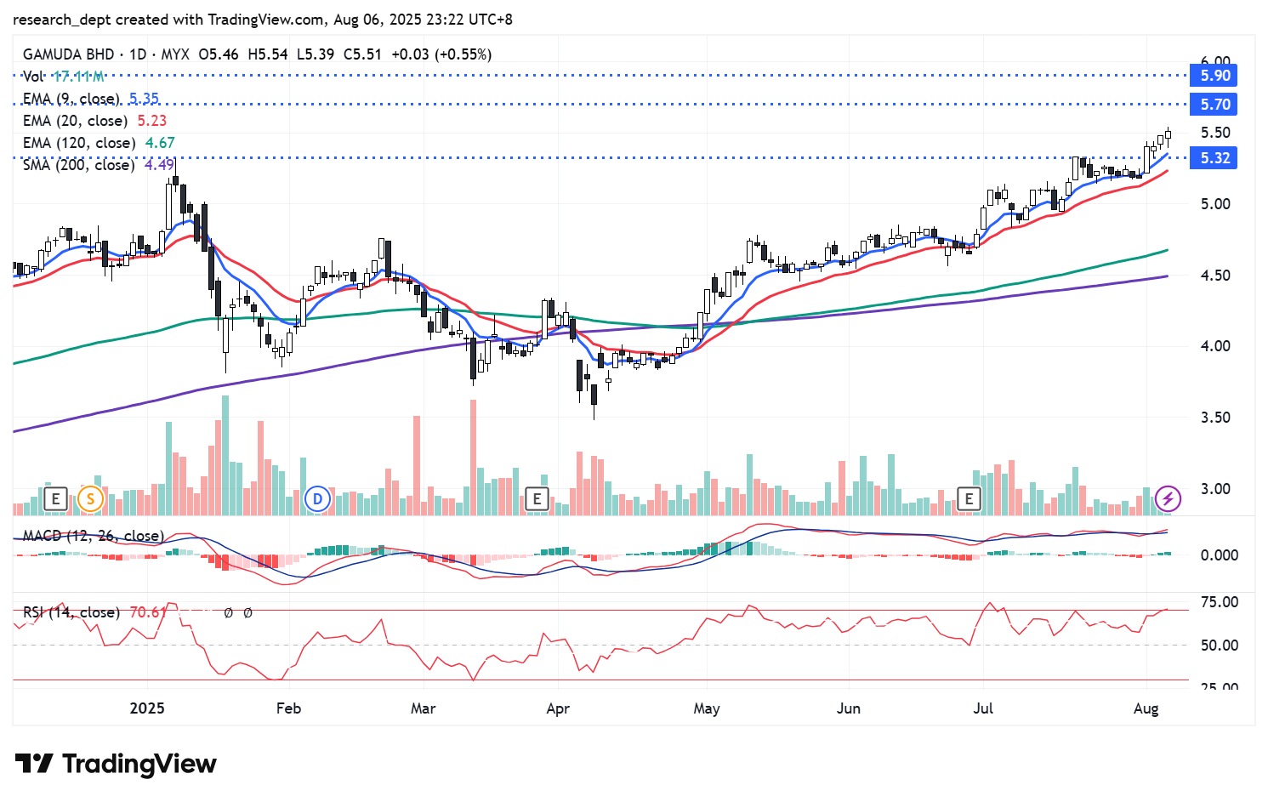
Task: Click the TradingView logo at the bottom
Action: pos(116,764)
